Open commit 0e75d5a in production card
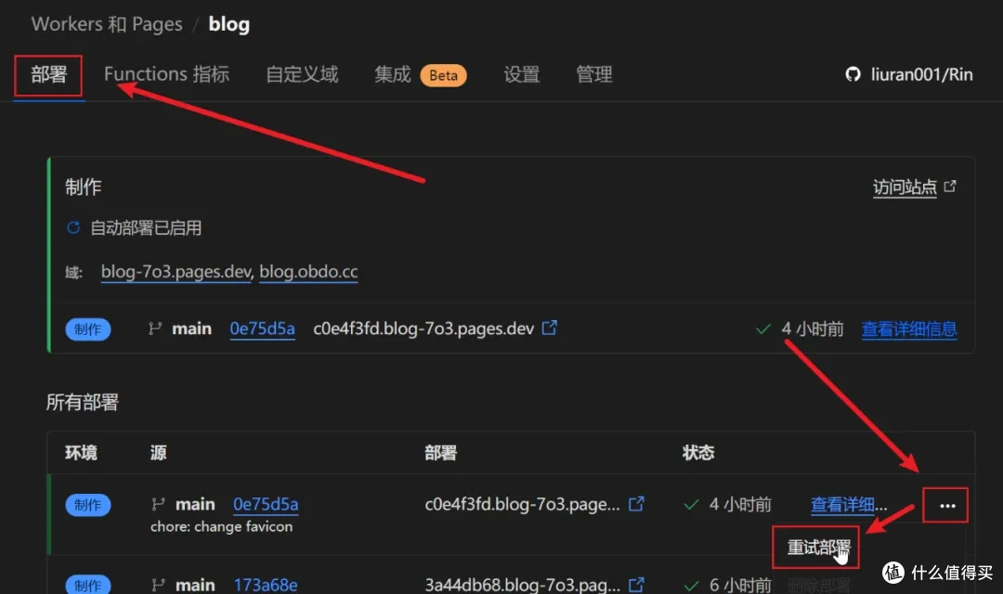Image resolution: width=1003 pixels, height=594 pixels. [262, 329]
